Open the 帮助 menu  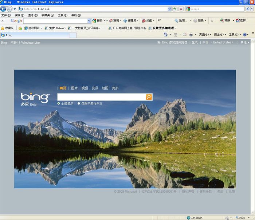(76, 15)
